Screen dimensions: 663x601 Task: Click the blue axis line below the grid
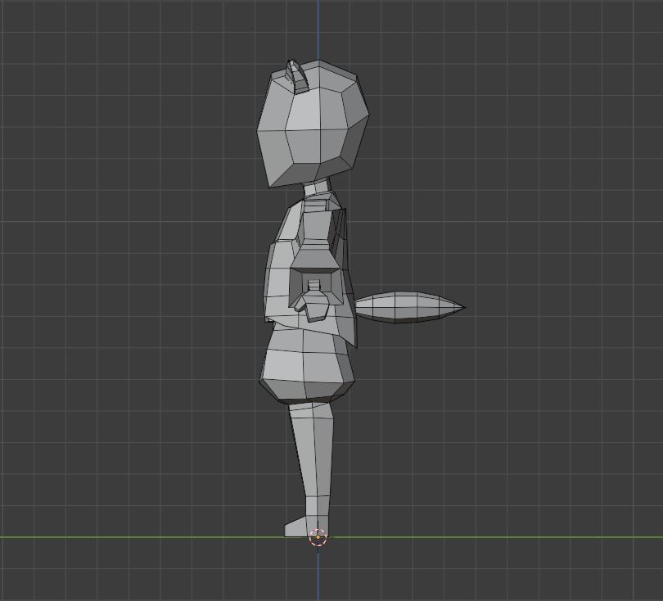coord(318,581)
